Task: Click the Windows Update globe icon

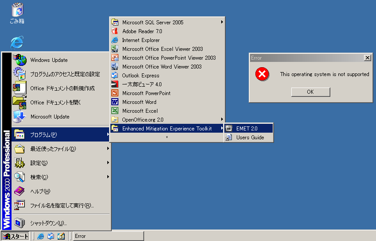Action: tap(20, 60)
